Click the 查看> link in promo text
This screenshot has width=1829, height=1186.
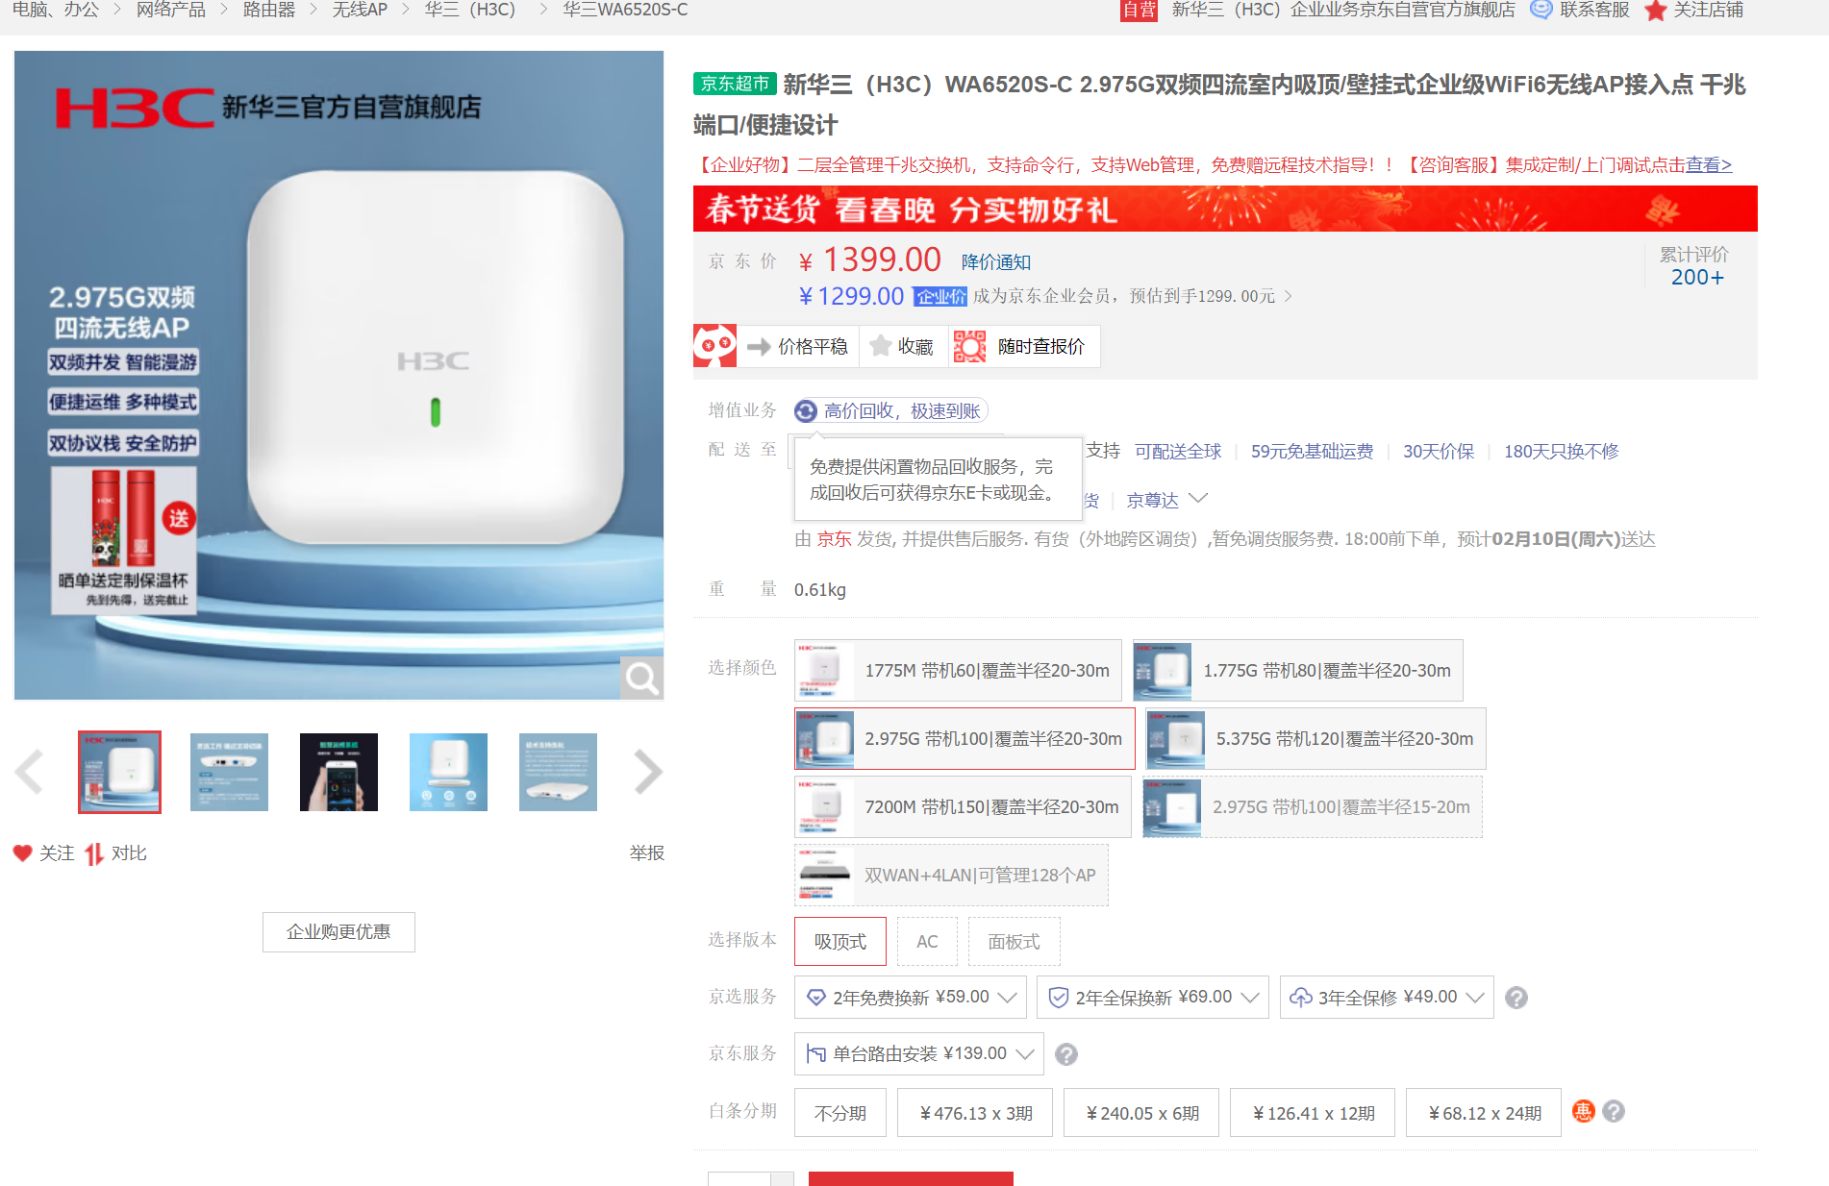1709,165
